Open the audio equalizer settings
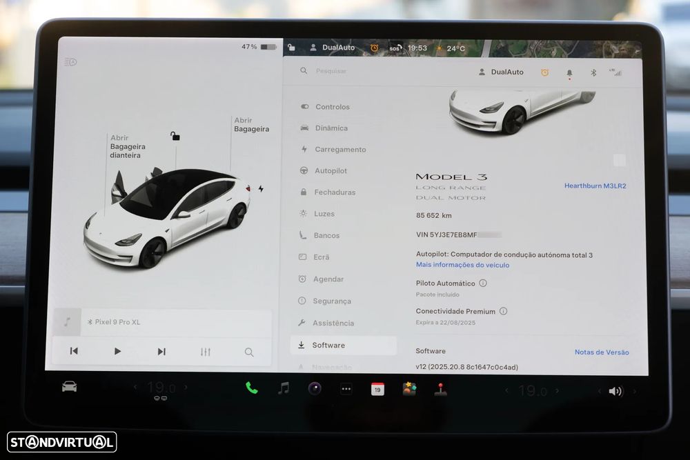The height and width of the screenshot is (460, 690). point(206,352)
